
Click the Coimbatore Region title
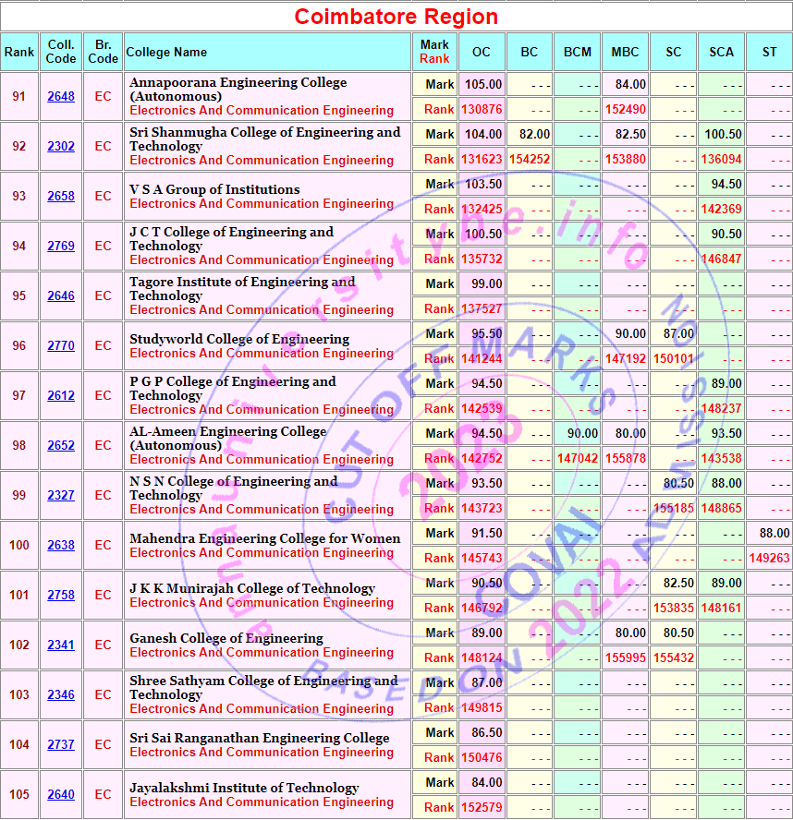(x=396, y=17)
